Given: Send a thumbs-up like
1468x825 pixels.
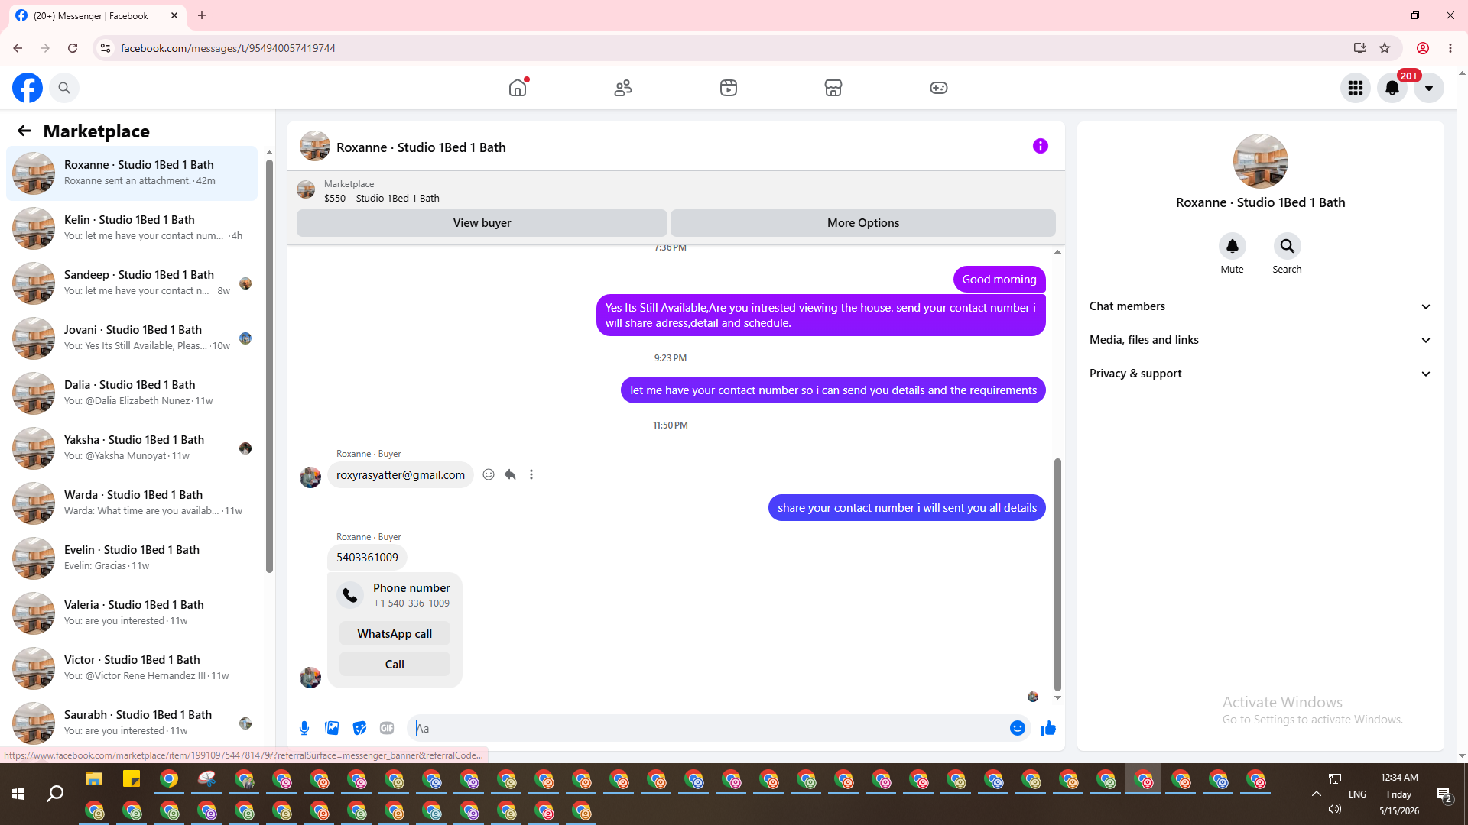Looking at the screenshot, I should click(1048, 728).
